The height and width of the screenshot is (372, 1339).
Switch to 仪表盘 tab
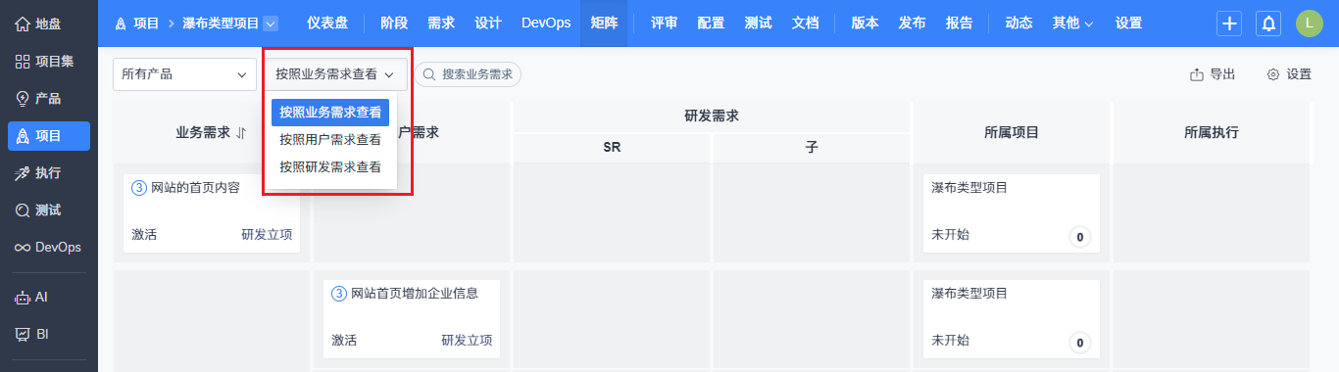click(x=326, y=23)
